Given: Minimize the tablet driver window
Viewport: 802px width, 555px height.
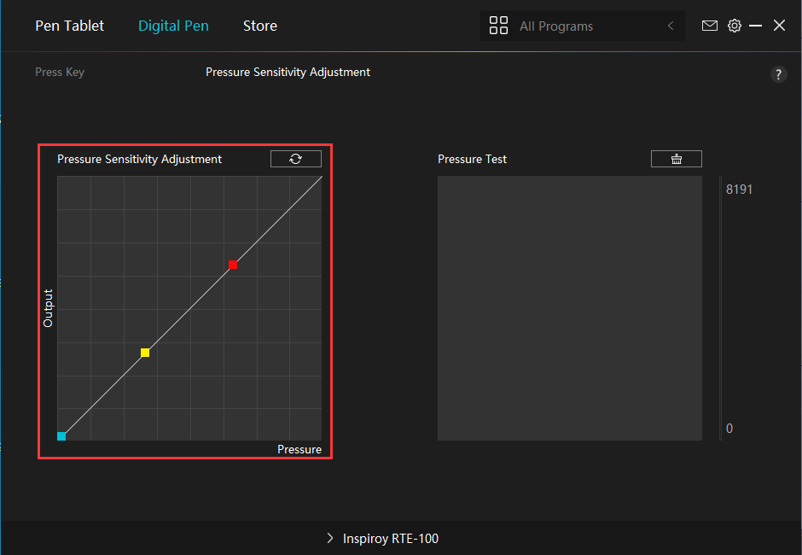Looking at the screenshot, I should point(755,26).
